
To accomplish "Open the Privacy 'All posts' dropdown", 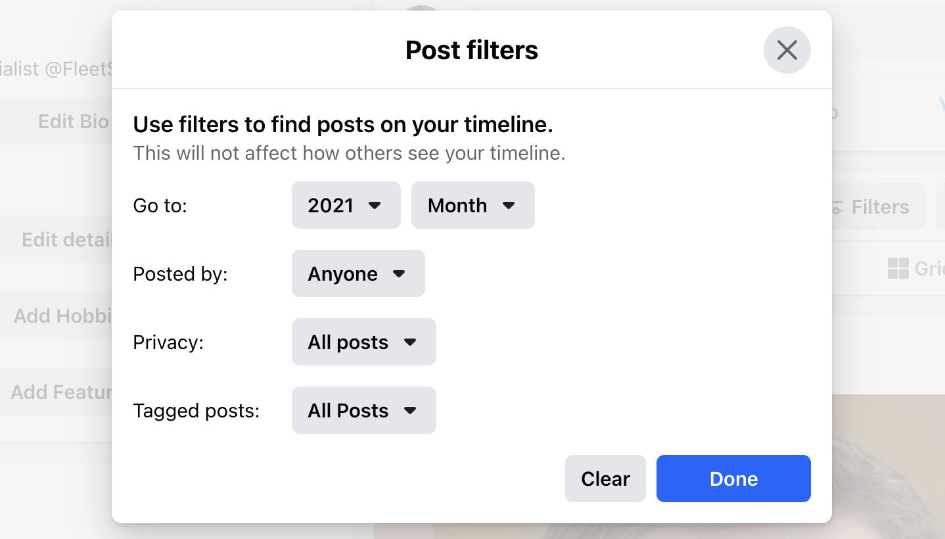I will (363, 342).
